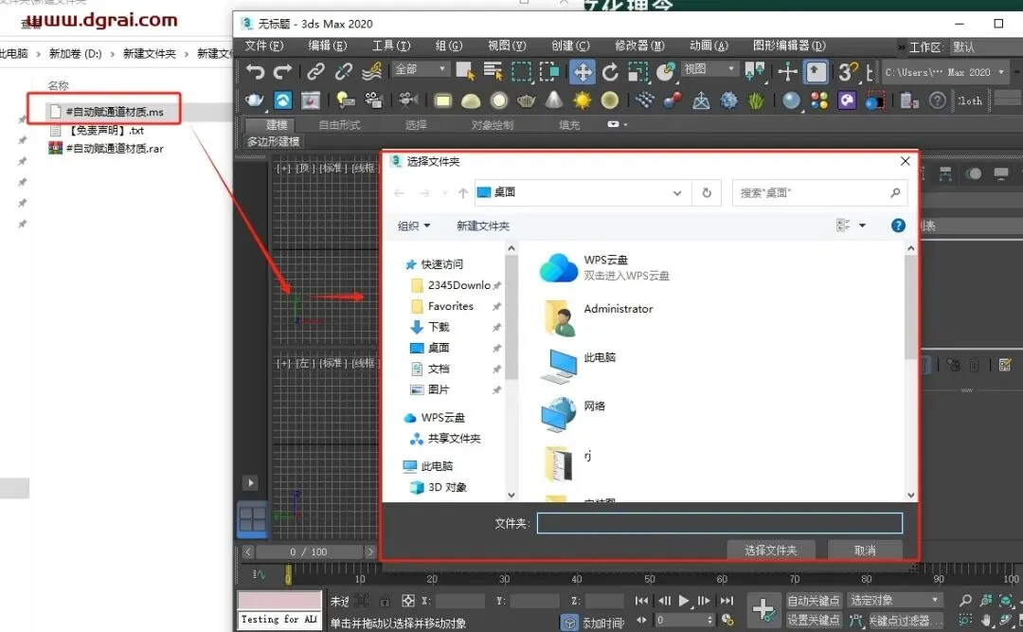
Task: Click '新建文件夹' in the folder dialog
Action: tap(483, 226)
